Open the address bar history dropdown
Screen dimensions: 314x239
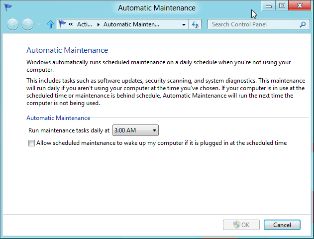click(x=184, y=24)
